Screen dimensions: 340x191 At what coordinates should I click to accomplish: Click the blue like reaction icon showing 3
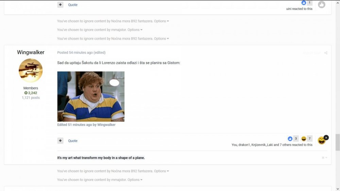click(290, 139)
